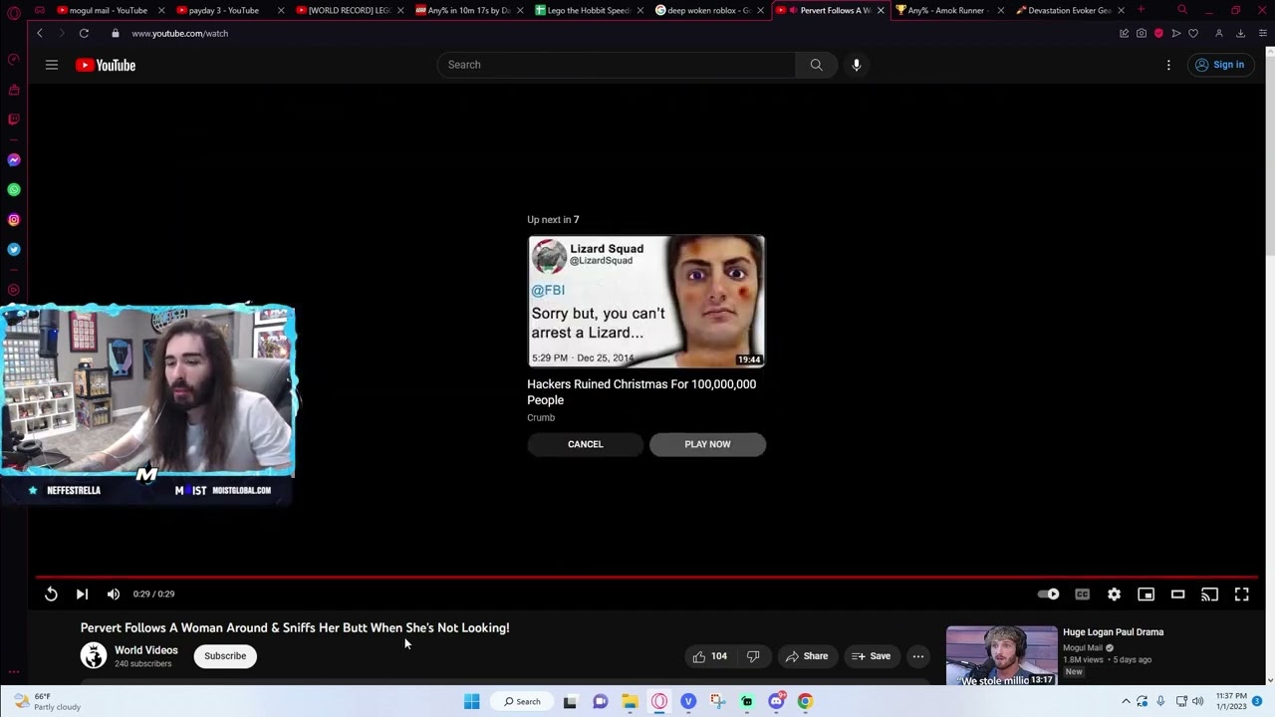
Task: Enter full screen mode
Action: (1241, 594)
